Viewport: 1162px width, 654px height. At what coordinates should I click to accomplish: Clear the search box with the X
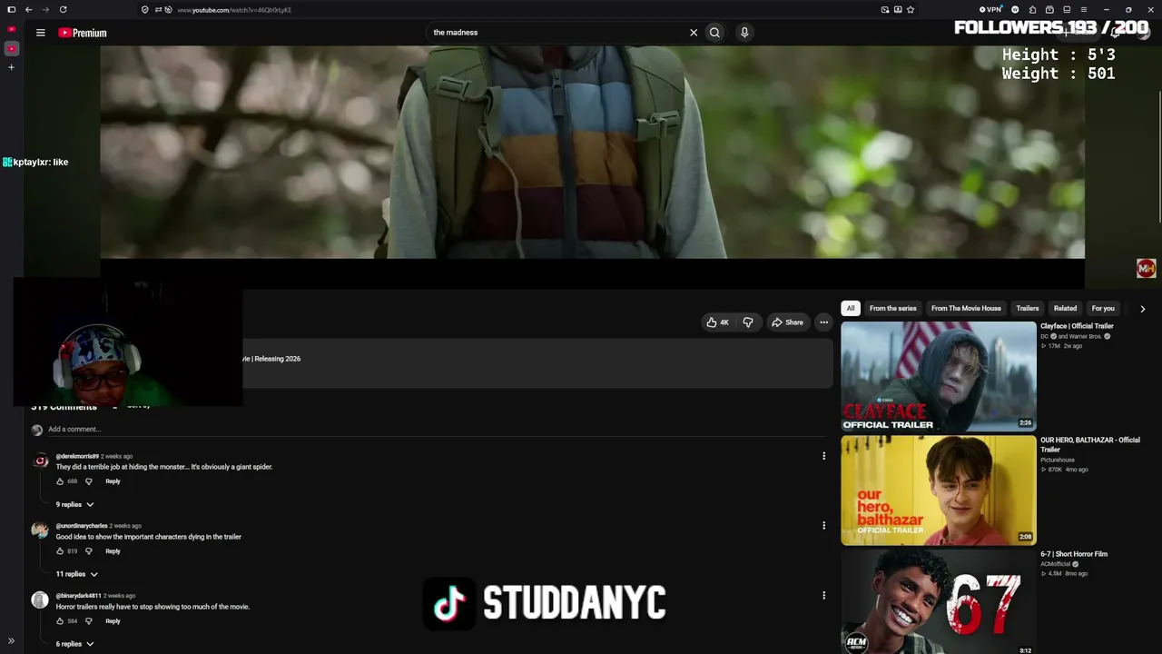pos(694,33)
